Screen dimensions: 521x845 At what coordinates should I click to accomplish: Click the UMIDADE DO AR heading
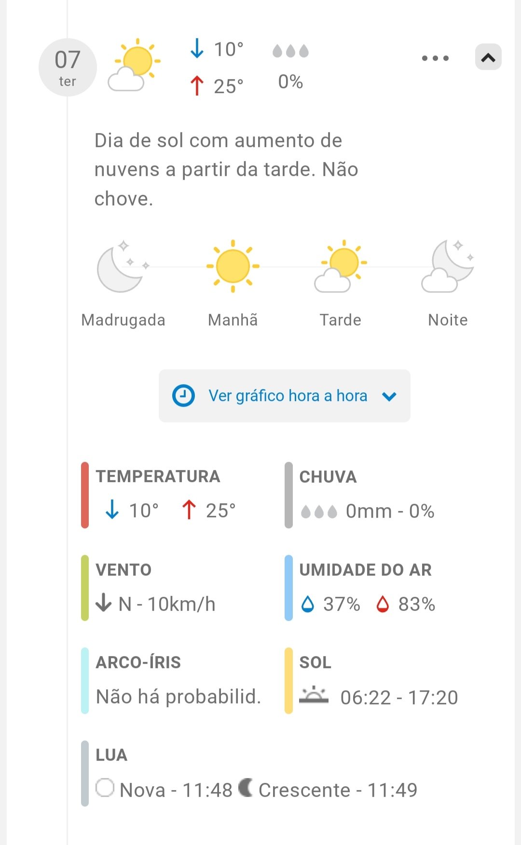(x=365, y=570)
